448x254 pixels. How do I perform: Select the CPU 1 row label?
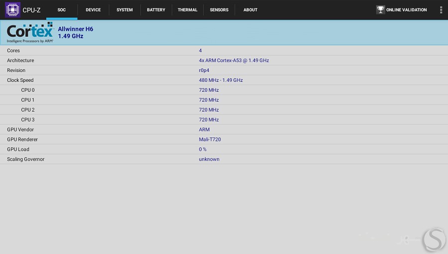click(x=28, y=100)
